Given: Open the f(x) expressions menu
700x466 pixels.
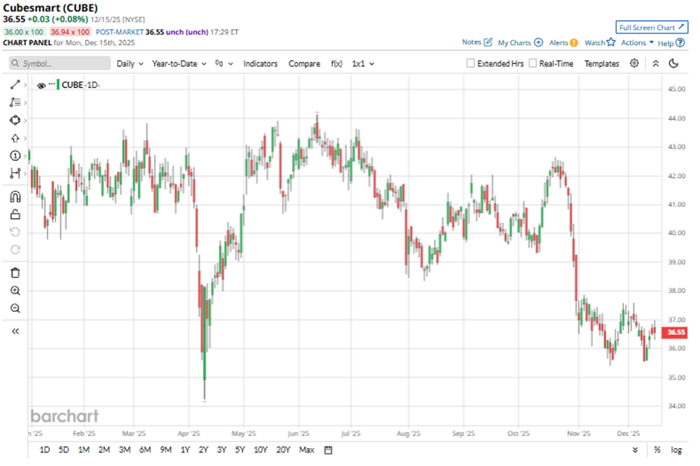Looking at the screenshot, I should tap(337, 64).
